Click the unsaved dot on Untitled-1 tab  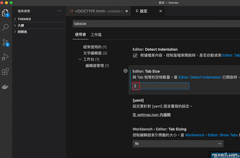(126, 11)
